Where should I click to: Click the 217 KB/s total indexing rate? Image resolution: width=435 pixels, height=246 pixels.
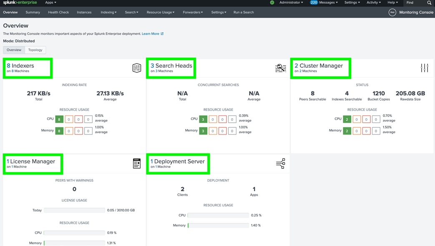point(38,94)
